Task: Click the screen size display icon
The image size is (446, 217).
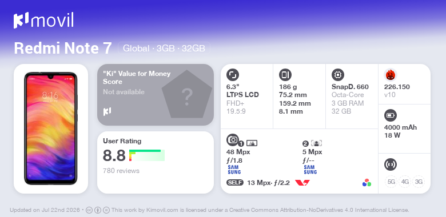Action: (x=233, y=75)
